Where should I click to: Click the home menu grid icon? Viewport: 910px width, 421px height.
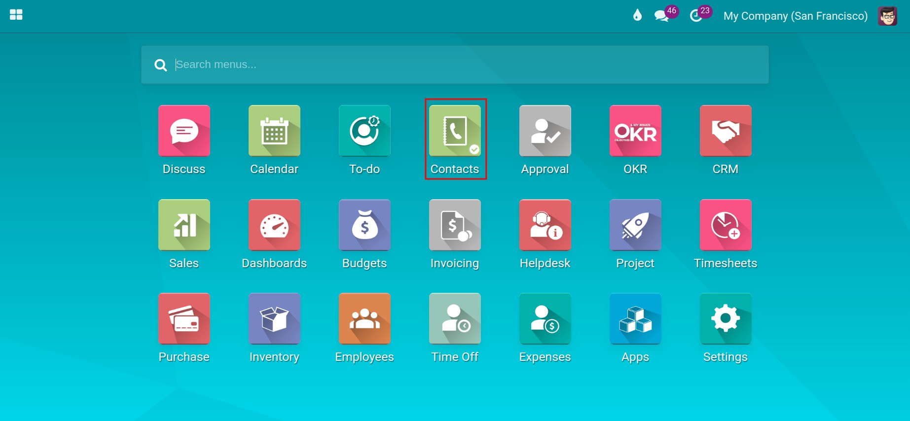point(16,15)
